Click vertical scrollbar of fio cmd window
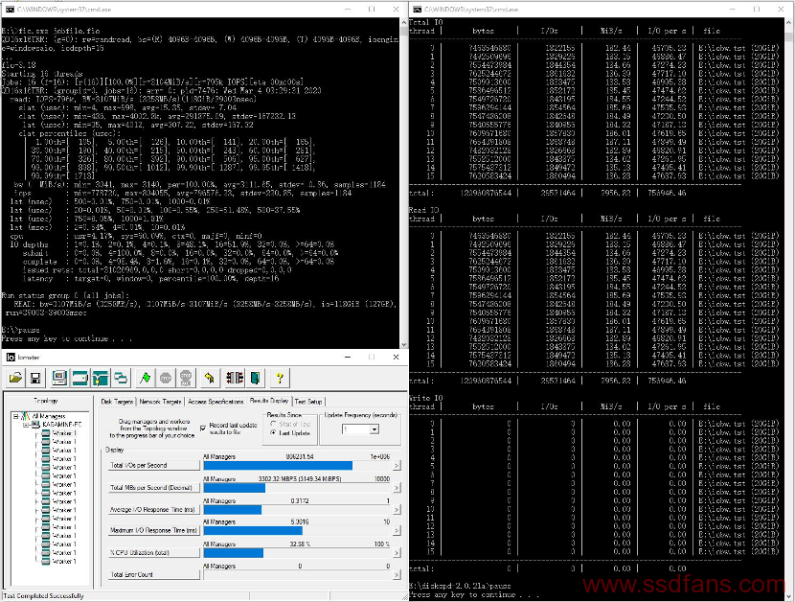 (404, 183)
